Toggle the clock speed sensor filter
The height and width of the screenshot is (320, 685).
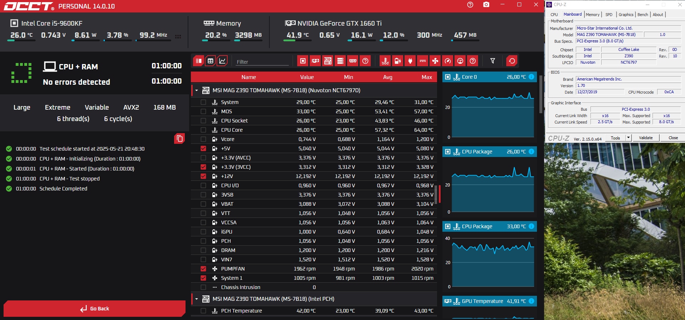tap(448, 61)
